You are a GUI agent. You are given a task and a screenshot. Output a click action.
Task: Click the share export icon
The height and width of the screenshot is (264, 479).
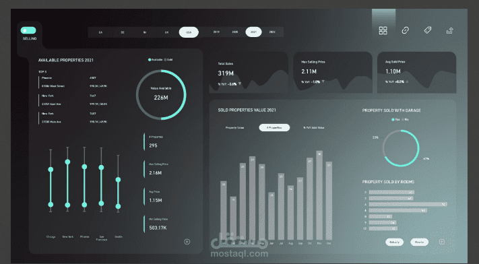tap(449, 30)
